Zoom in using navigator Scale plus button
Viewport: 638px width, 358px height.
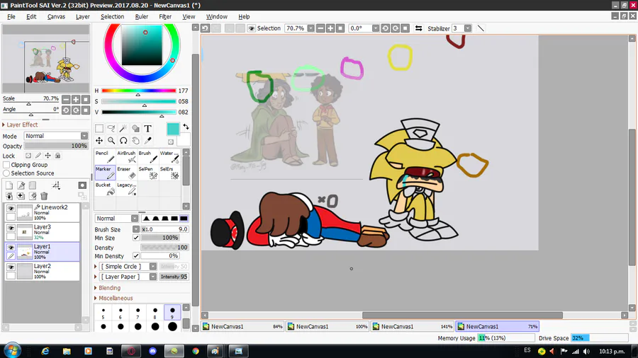click(x=76, y=100)
